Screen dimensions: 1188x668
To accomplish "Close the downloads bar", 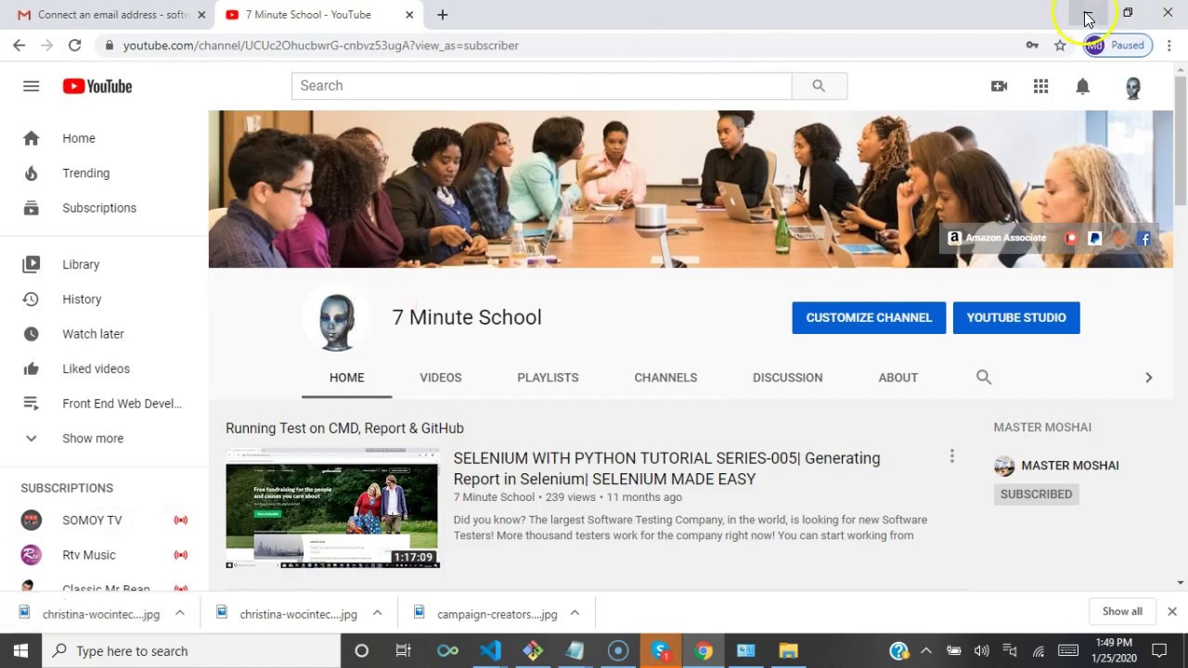I will coord(1172,611).
